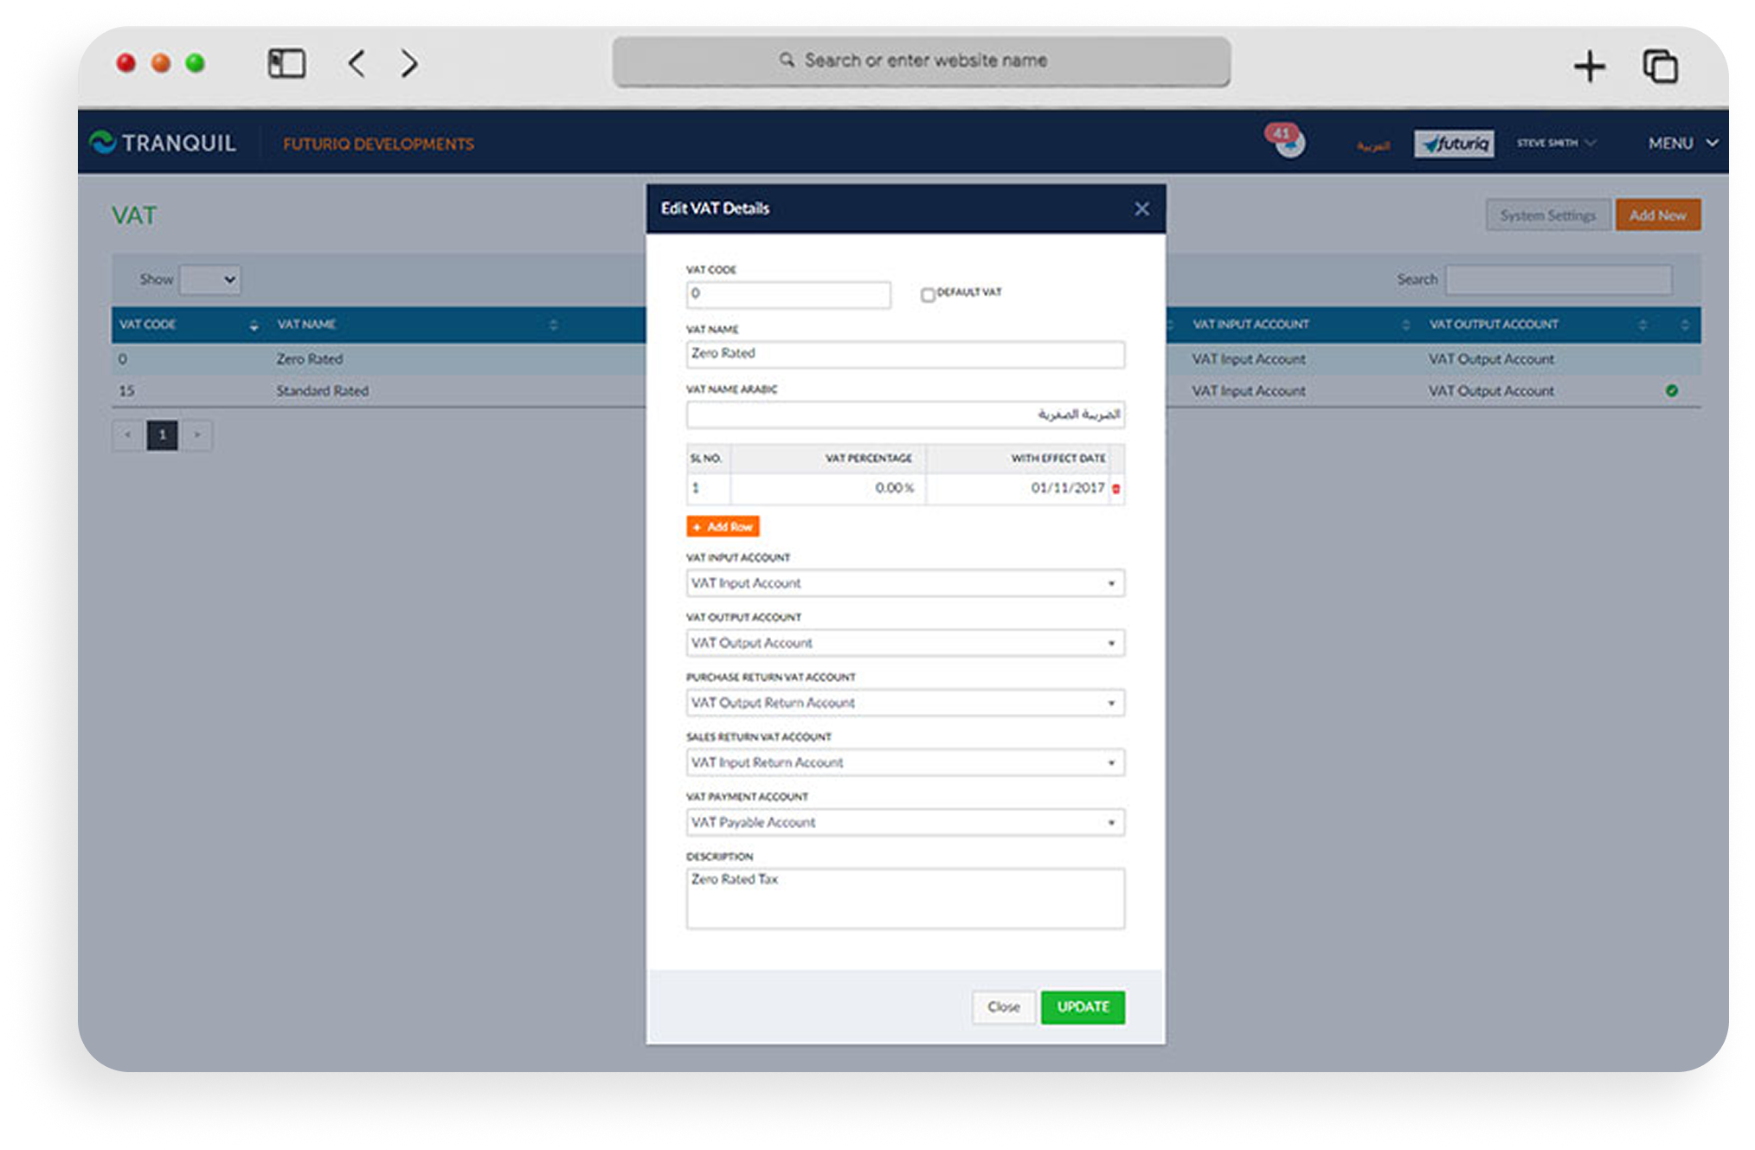1755x1150 pixels.
Task: Click the futuriq company logo
Action: pyautogui.click(x=1454, y=144)
